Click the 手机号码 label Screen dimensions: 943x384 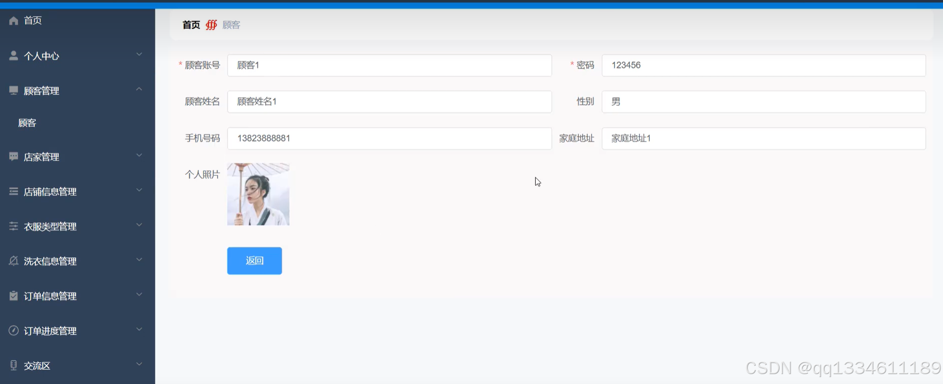click(x=202, y=138)
